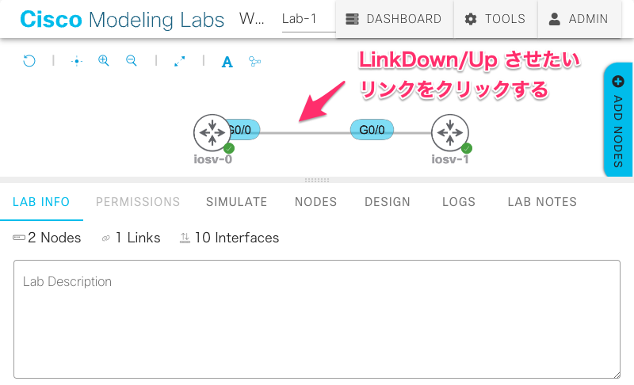Zoom in on the topology canvas
This screenshot has height=385, width=634.
(x=104, y=61)
